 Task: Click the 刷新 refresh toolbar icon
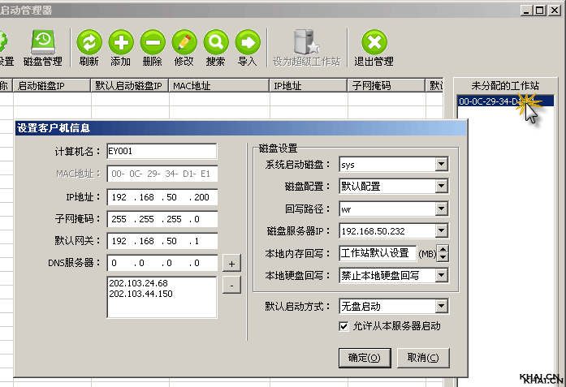pyautogui.click(x=89, y=42)
